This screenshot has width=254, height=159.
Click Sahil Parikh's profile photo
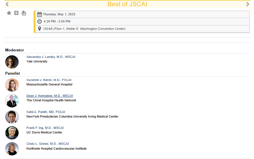pos(12,117)
